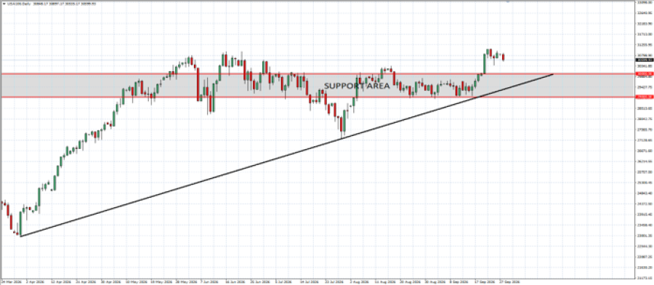Click the large green breakout candle in mid-September
The height and width of the screenshot is (285, 654).
coord(484,63)
